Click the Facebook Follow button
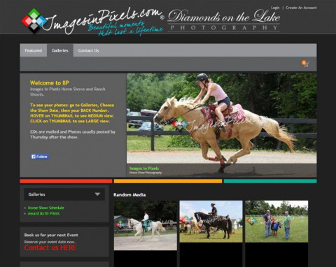336x267 pixels. point(40,157)
